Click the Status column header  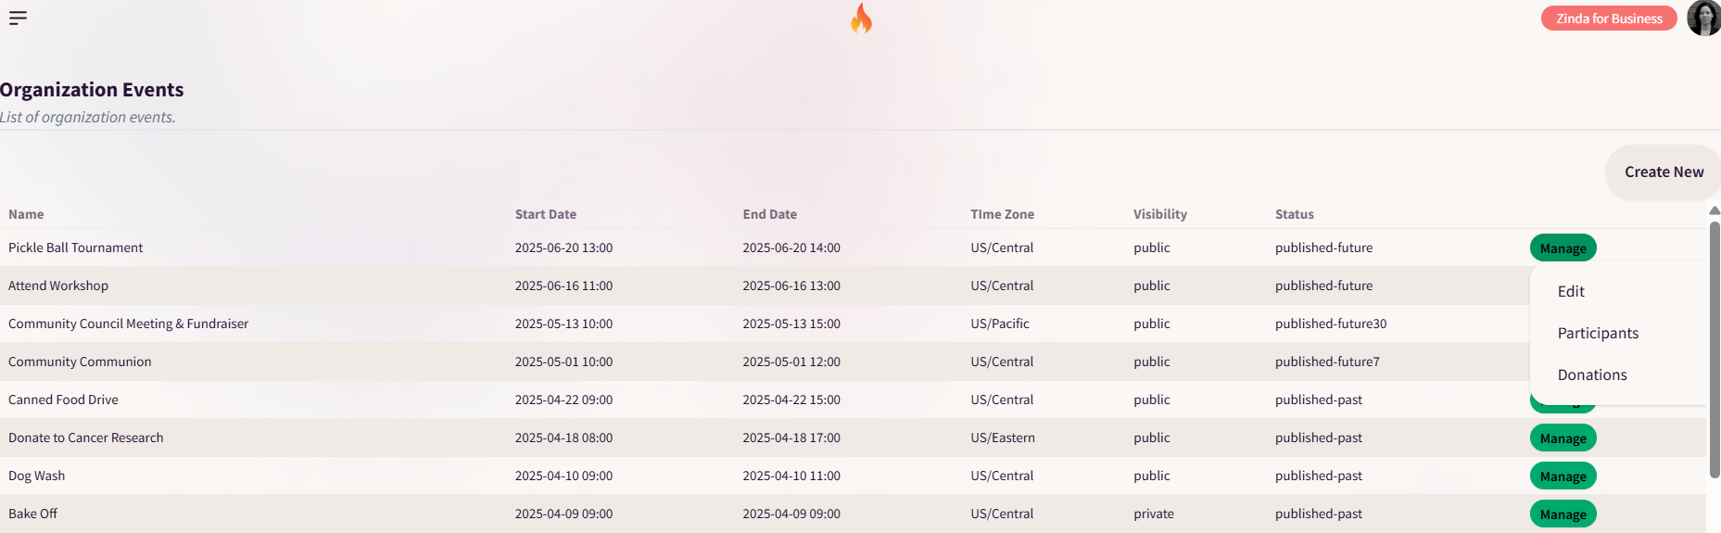pos(1294,214)
